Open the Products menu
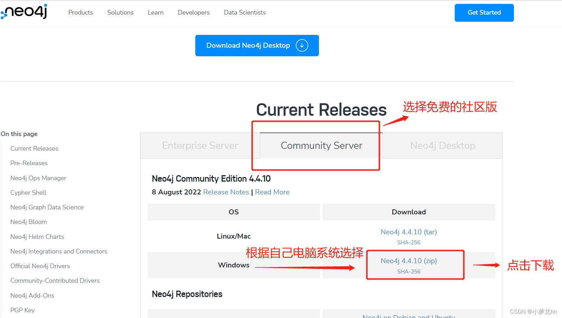Screen dimensions: 562x318 pos(81,12)
